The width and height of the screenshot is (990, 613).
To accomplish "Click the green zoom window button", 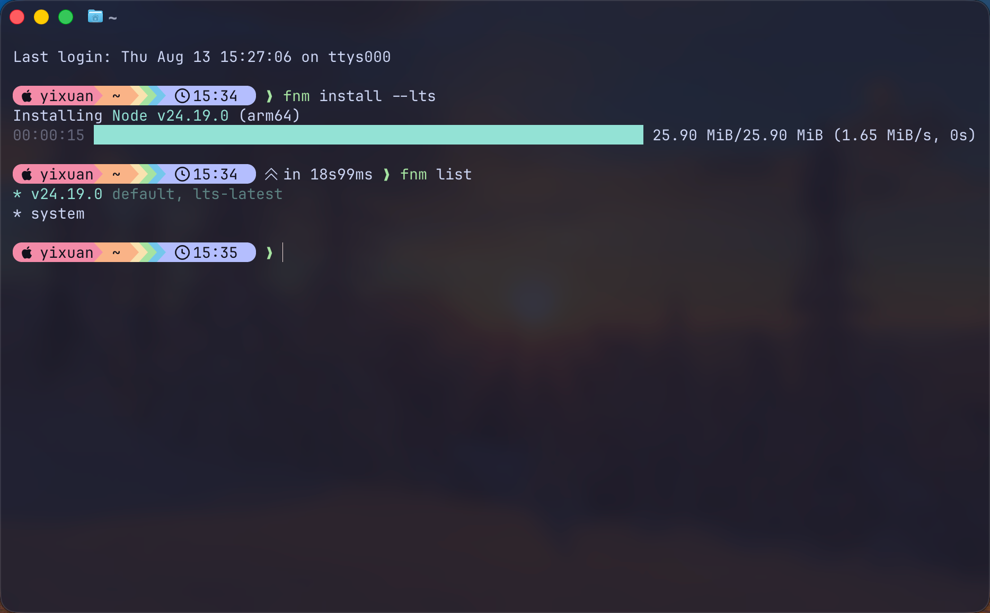I will click(66, 17).
